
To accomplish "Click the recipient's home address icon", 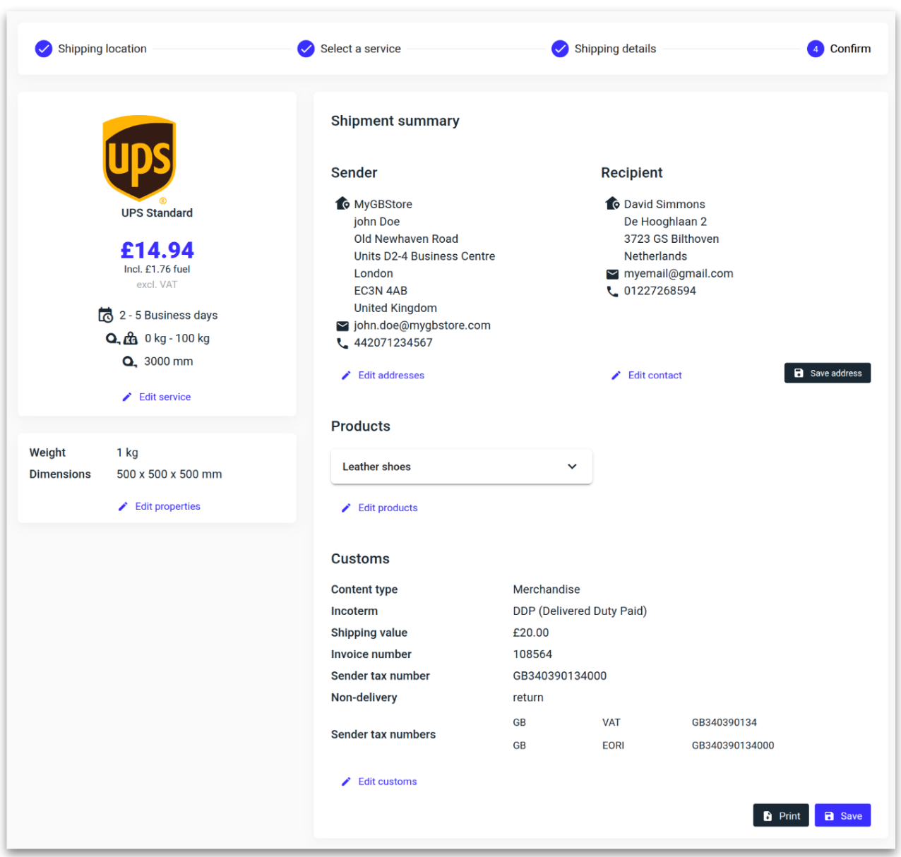I will [x=612, y=204].
